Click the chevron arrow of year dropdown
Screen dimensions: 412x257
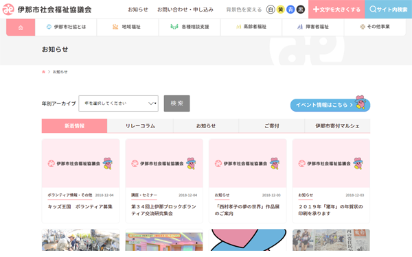point(151,103)
